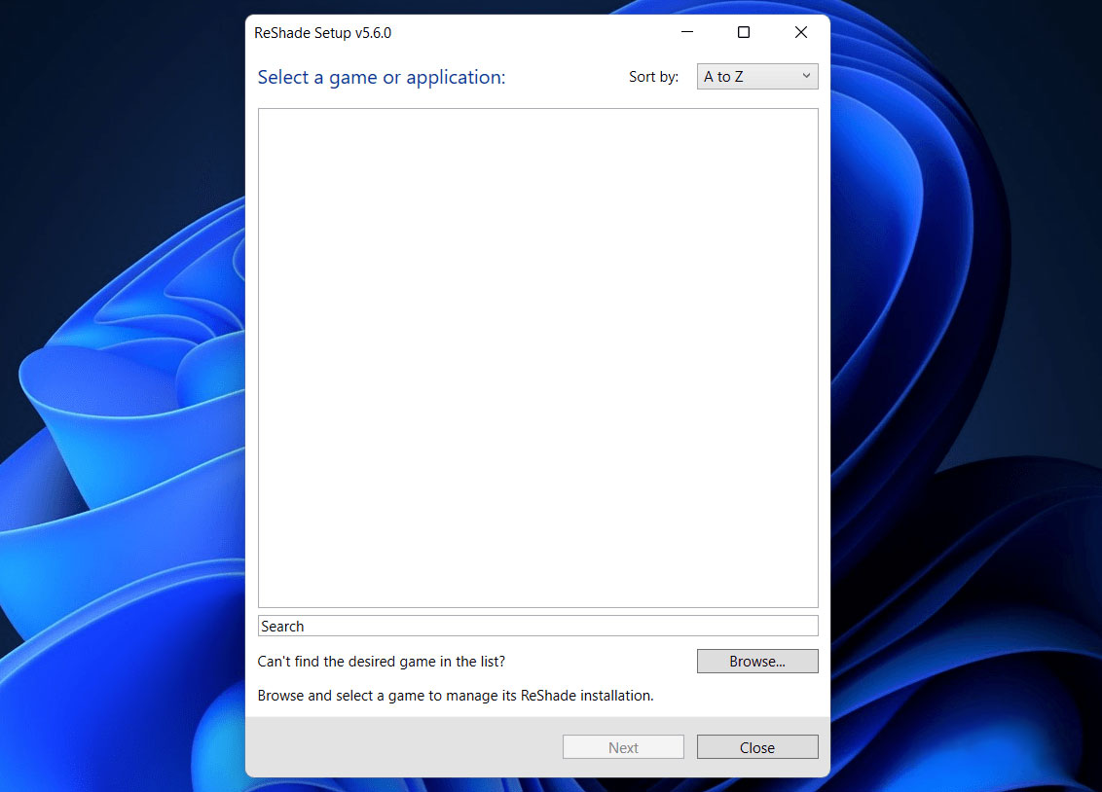Click the 'Browse and select a game' hint text
The height and width of the screenshot is (792, 1102).
pos(455,696)
